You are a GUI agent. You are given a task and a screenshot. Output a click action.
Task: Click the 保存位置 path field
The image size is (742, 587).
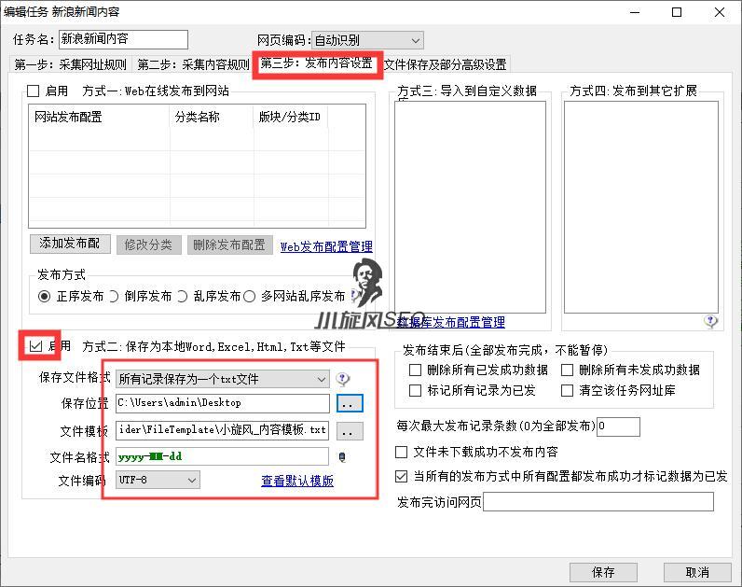click(223, 403)
